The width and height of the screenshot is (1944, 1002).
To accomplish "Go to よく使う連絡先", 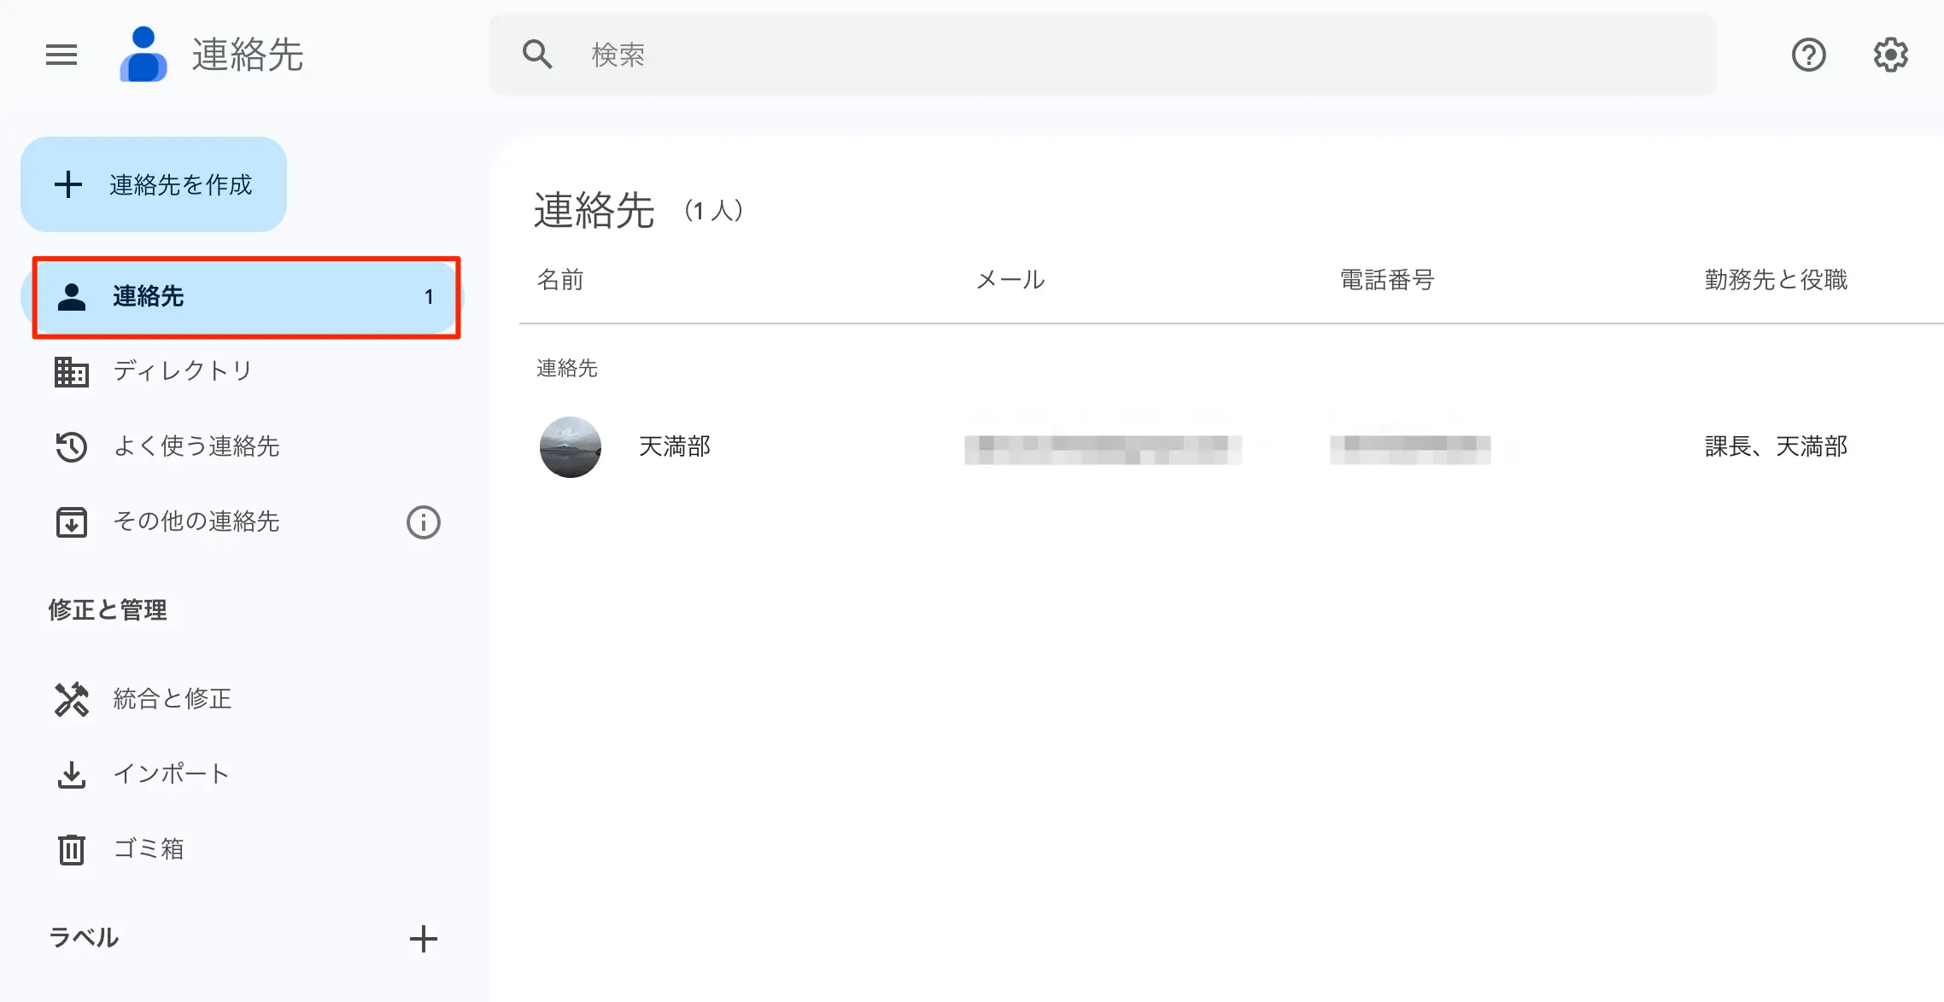I will pyautogui.click(x=196, y=446).
